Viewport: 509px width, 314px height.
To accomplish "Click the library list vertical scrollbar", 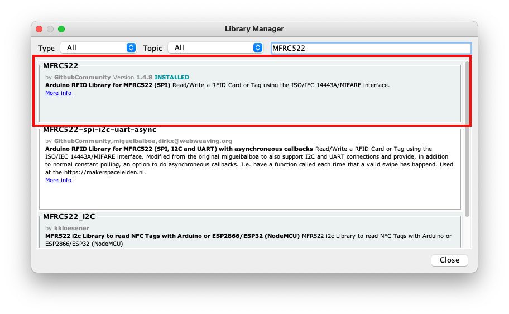I will pyautogui.click(x=467, y=139).
